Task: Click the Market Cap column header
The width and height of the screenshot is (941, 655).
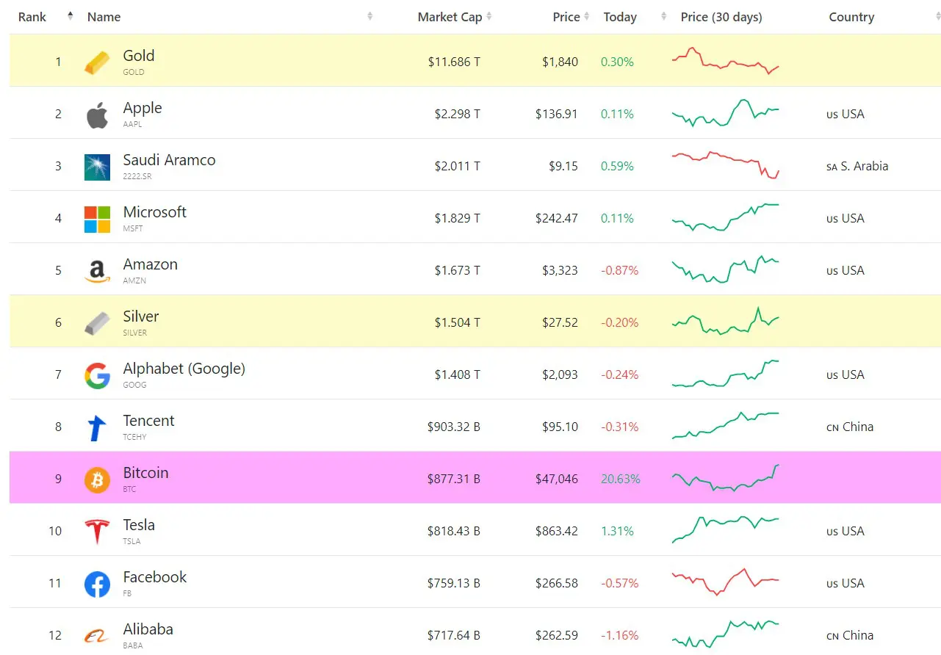Action: [450, 17]
